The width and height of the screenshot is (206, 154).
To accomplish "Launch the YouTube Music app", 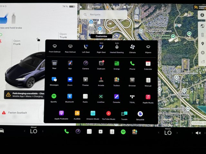I will [108, 116].
